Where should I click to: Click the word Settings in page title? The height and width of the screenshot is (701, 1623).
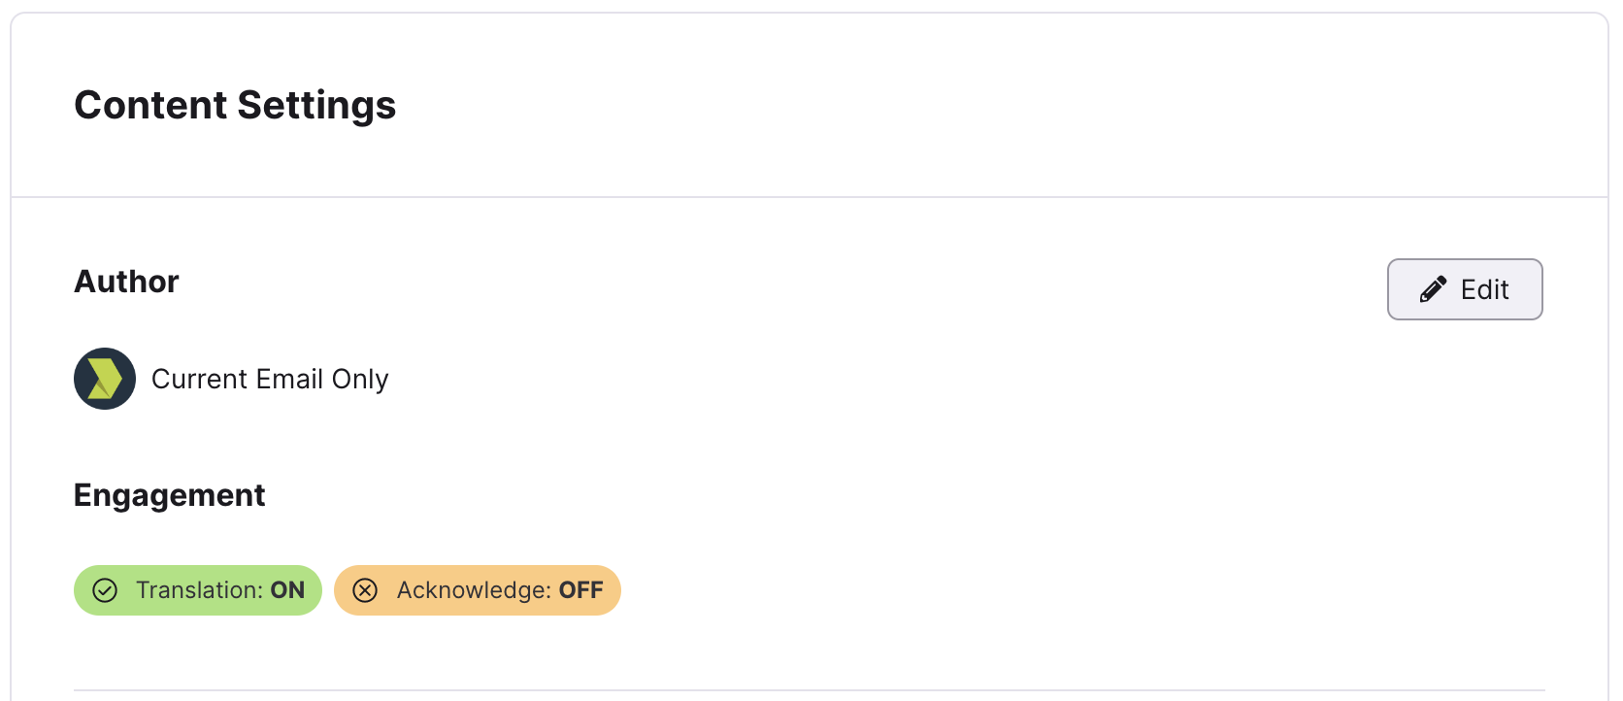(316, 106)
